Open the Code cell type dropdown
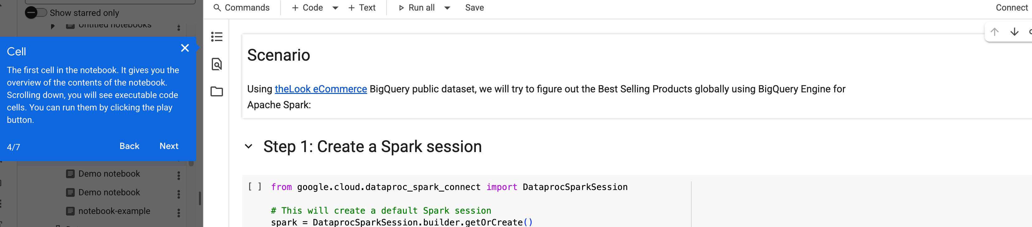Image resolution: width=1032 pixels, height=227 pixels. [x=335, y=7]
